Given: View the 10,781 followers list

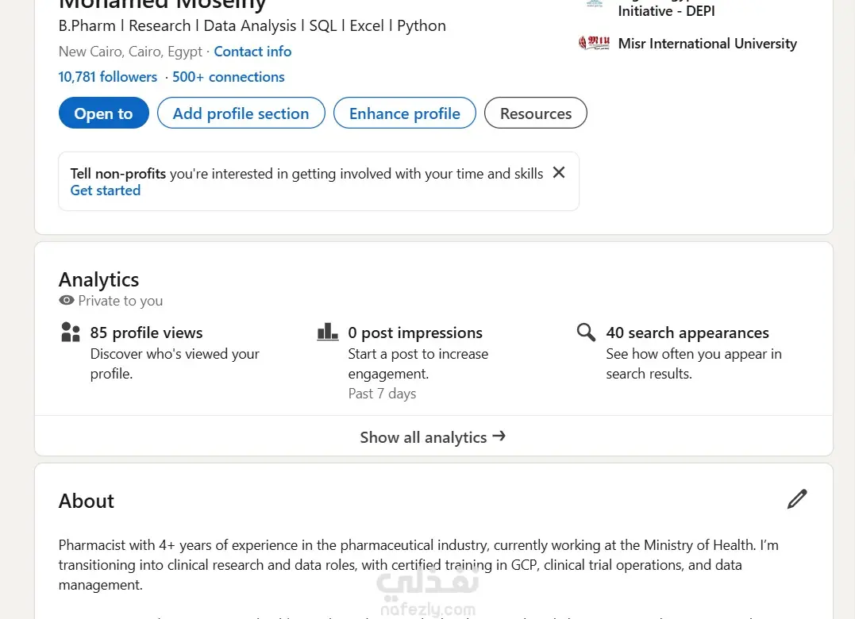Looking at the screenshot, I should click(x=107, y=76).
